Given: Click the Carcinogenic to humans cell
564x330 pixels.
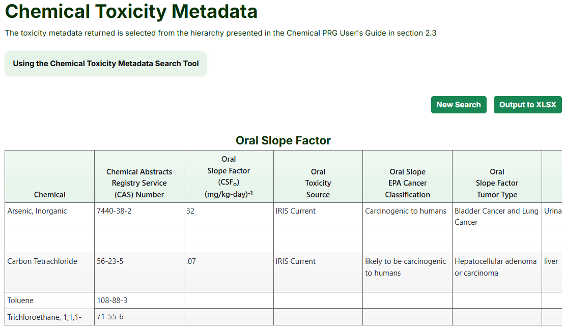Looking at the screenshot, I should (x=406, y=211).
